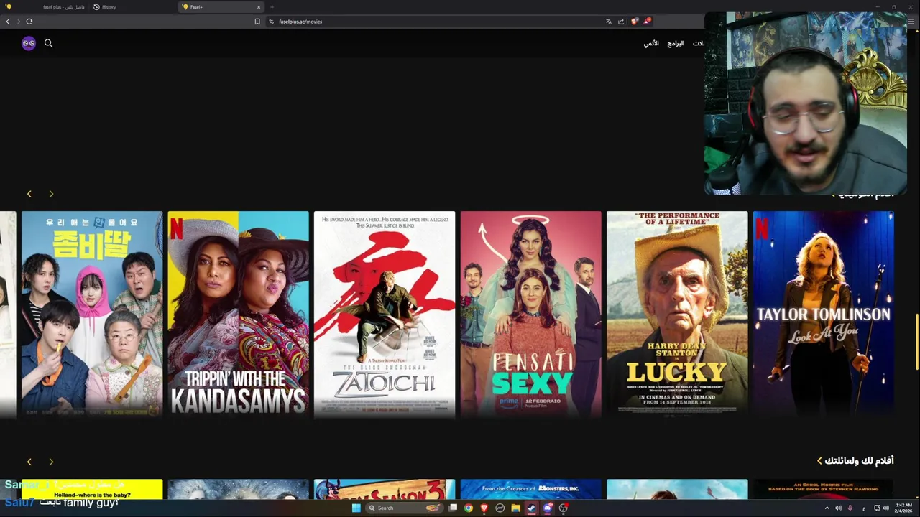920x517 pixels.
Task: Go forward with the browser forward arrow
Action: pos(19,22)
